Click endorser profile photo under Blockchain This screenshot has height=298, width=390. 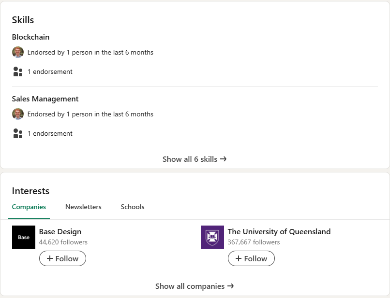click(x=18, y=52)
